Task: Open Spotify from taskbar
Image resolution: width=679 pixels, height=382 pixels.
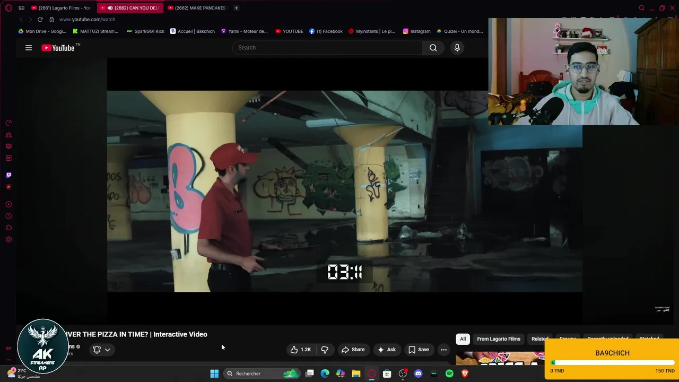Action: pos(449,374)
